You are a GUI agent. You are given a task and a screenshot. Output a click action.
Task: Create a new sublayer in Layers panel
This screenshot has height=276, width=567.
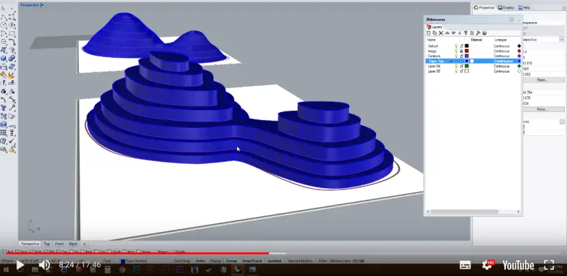point(435,34)
